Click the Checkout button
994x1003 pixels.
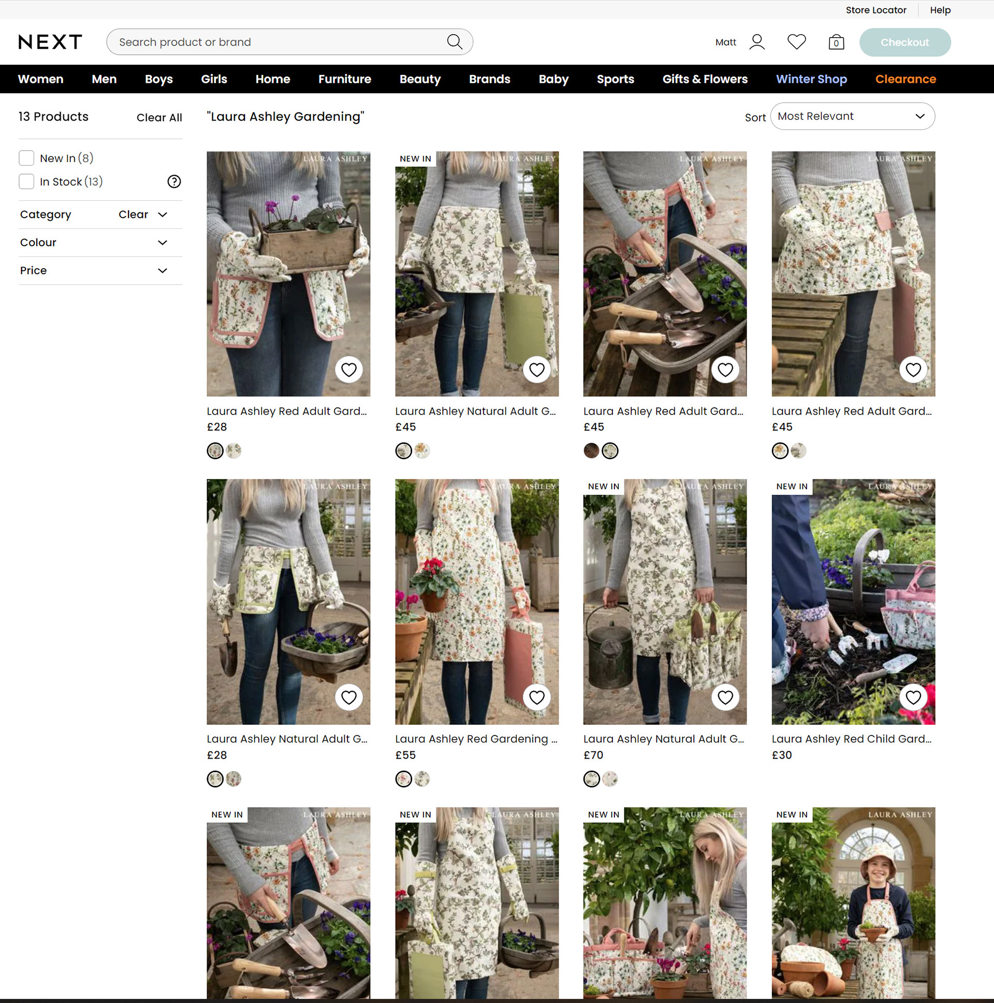[905, 42]
